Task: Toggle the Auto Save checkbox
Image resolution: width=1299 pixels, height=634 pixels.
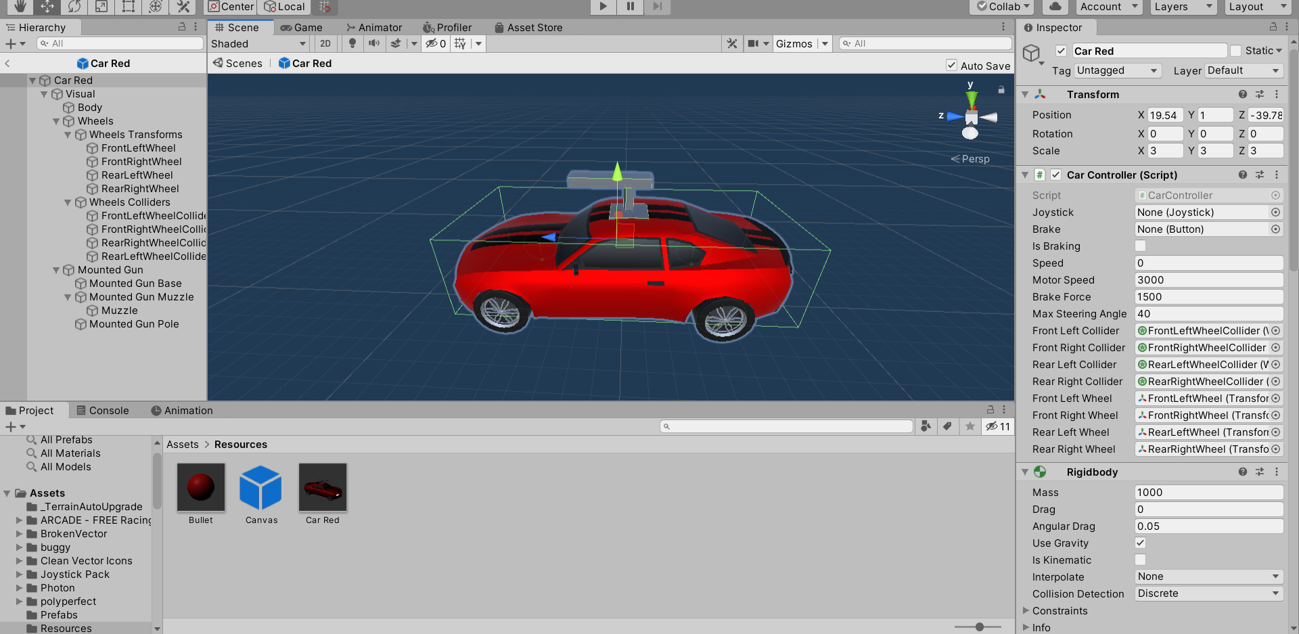Action: [951, 66]
